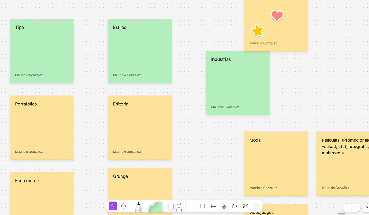Open the help question mark button
Screen dimensions: 369x215
point(367,208)
